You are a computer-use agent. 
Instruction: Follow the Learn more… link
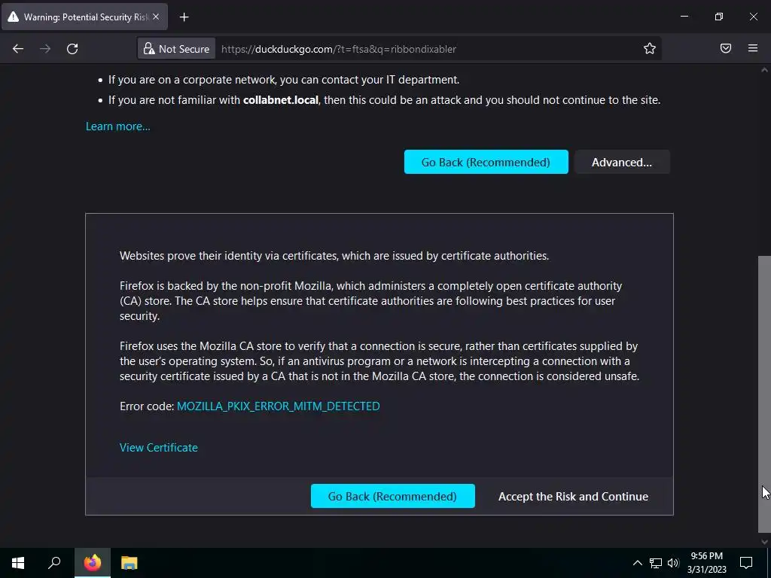118,126
